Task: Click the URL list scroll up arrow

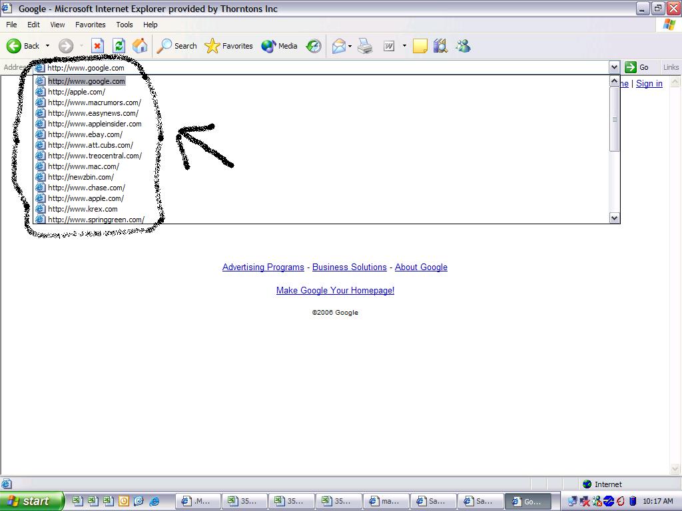Action: [x=614, y=81]
